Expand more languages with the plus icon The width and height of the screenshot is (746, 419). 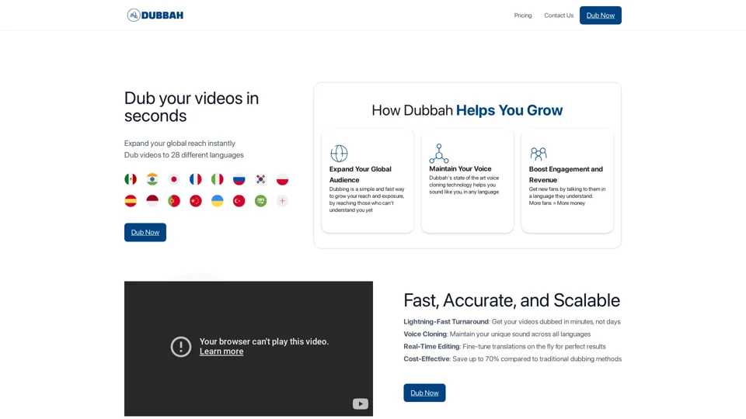click(282, 201)
